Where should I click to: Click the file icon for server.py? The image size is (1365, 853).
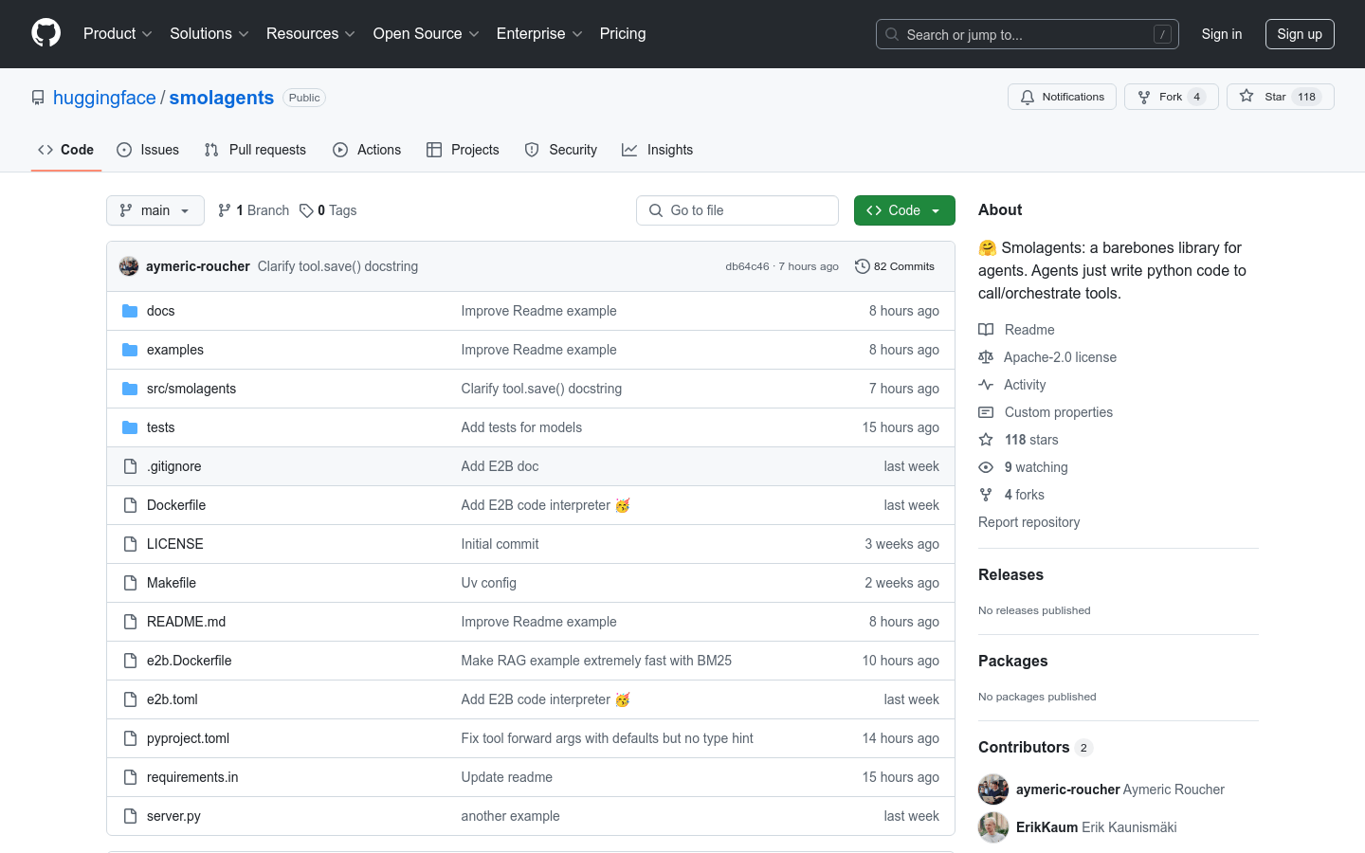coord(130,816)
